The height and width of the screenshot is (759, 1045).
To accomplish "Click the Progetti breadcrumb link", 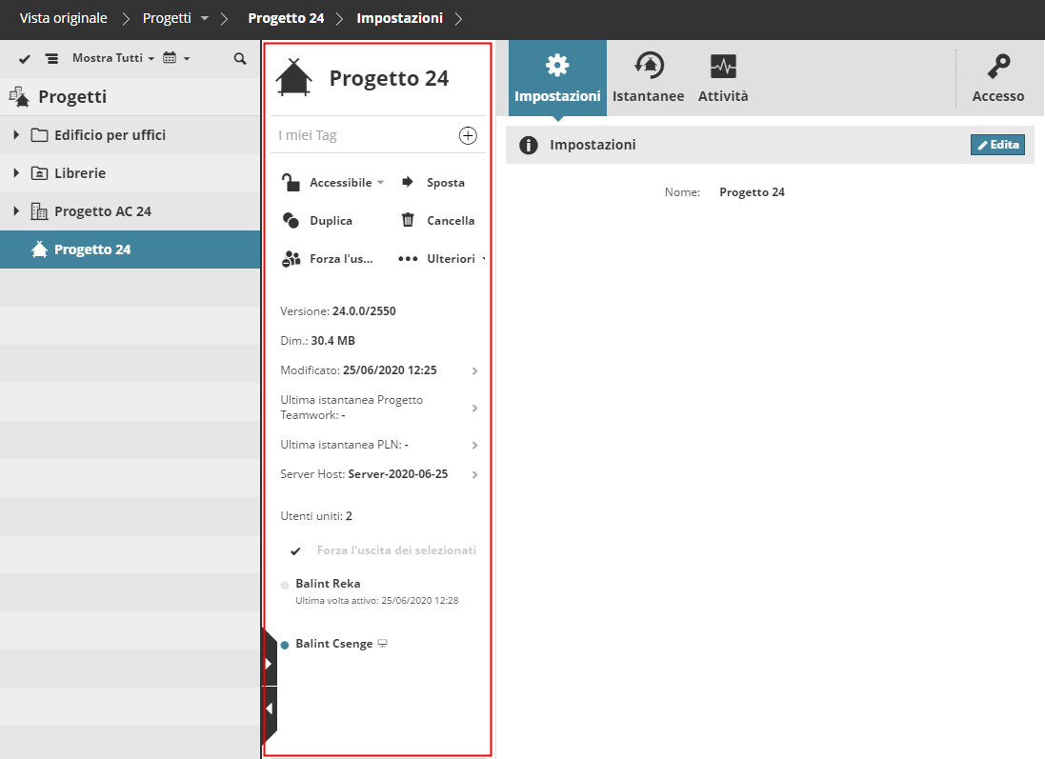I will tap(167, 18).
